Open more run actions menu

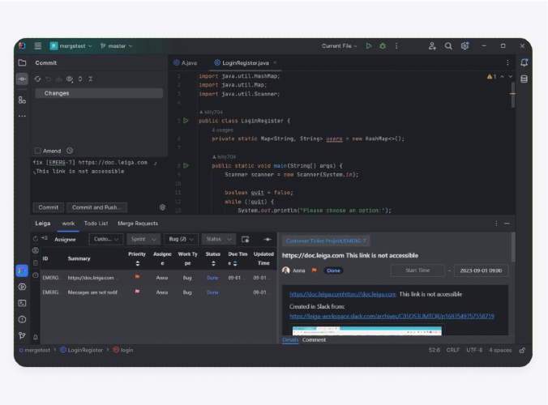[396, 45]
